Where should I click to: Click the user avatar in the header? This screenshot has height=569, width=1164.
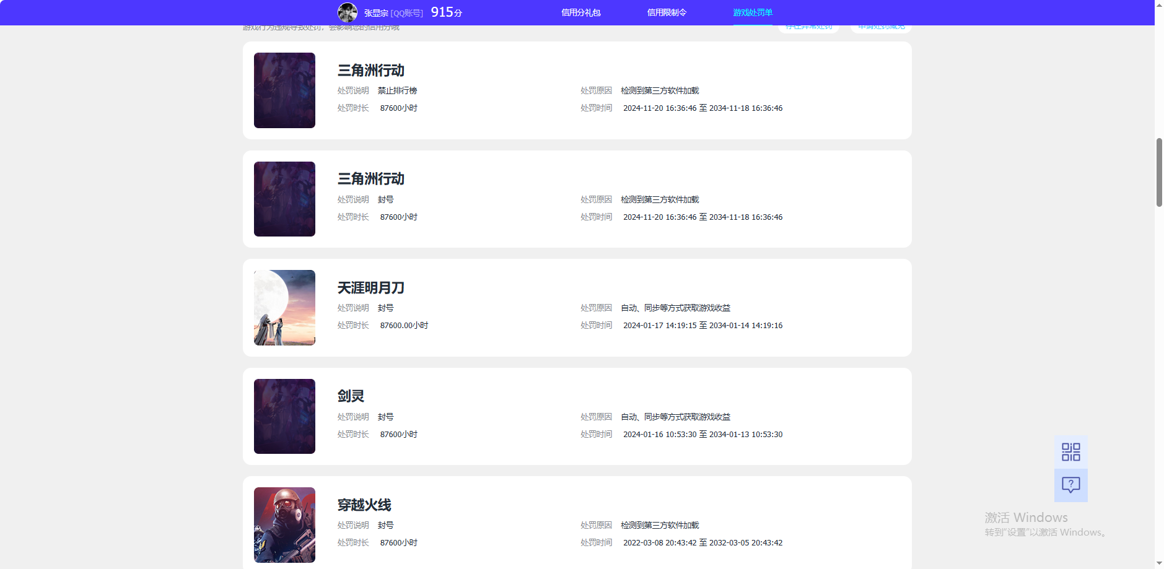pos(348,12)
